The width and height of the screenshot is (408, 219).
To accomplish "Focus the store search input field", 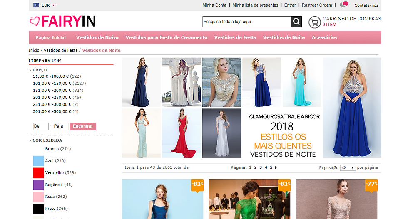I will coord(246,22).
